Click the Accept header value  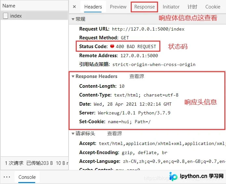coord(162,143)
